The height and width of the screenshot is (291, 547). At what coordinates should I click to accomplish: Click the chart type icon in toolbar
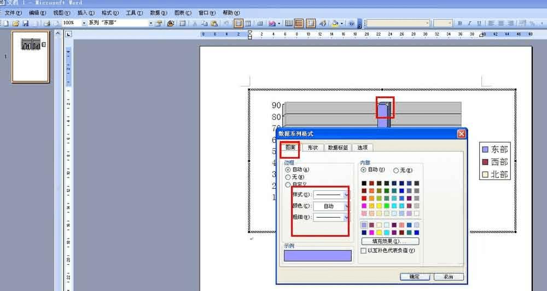coord(272,24)
